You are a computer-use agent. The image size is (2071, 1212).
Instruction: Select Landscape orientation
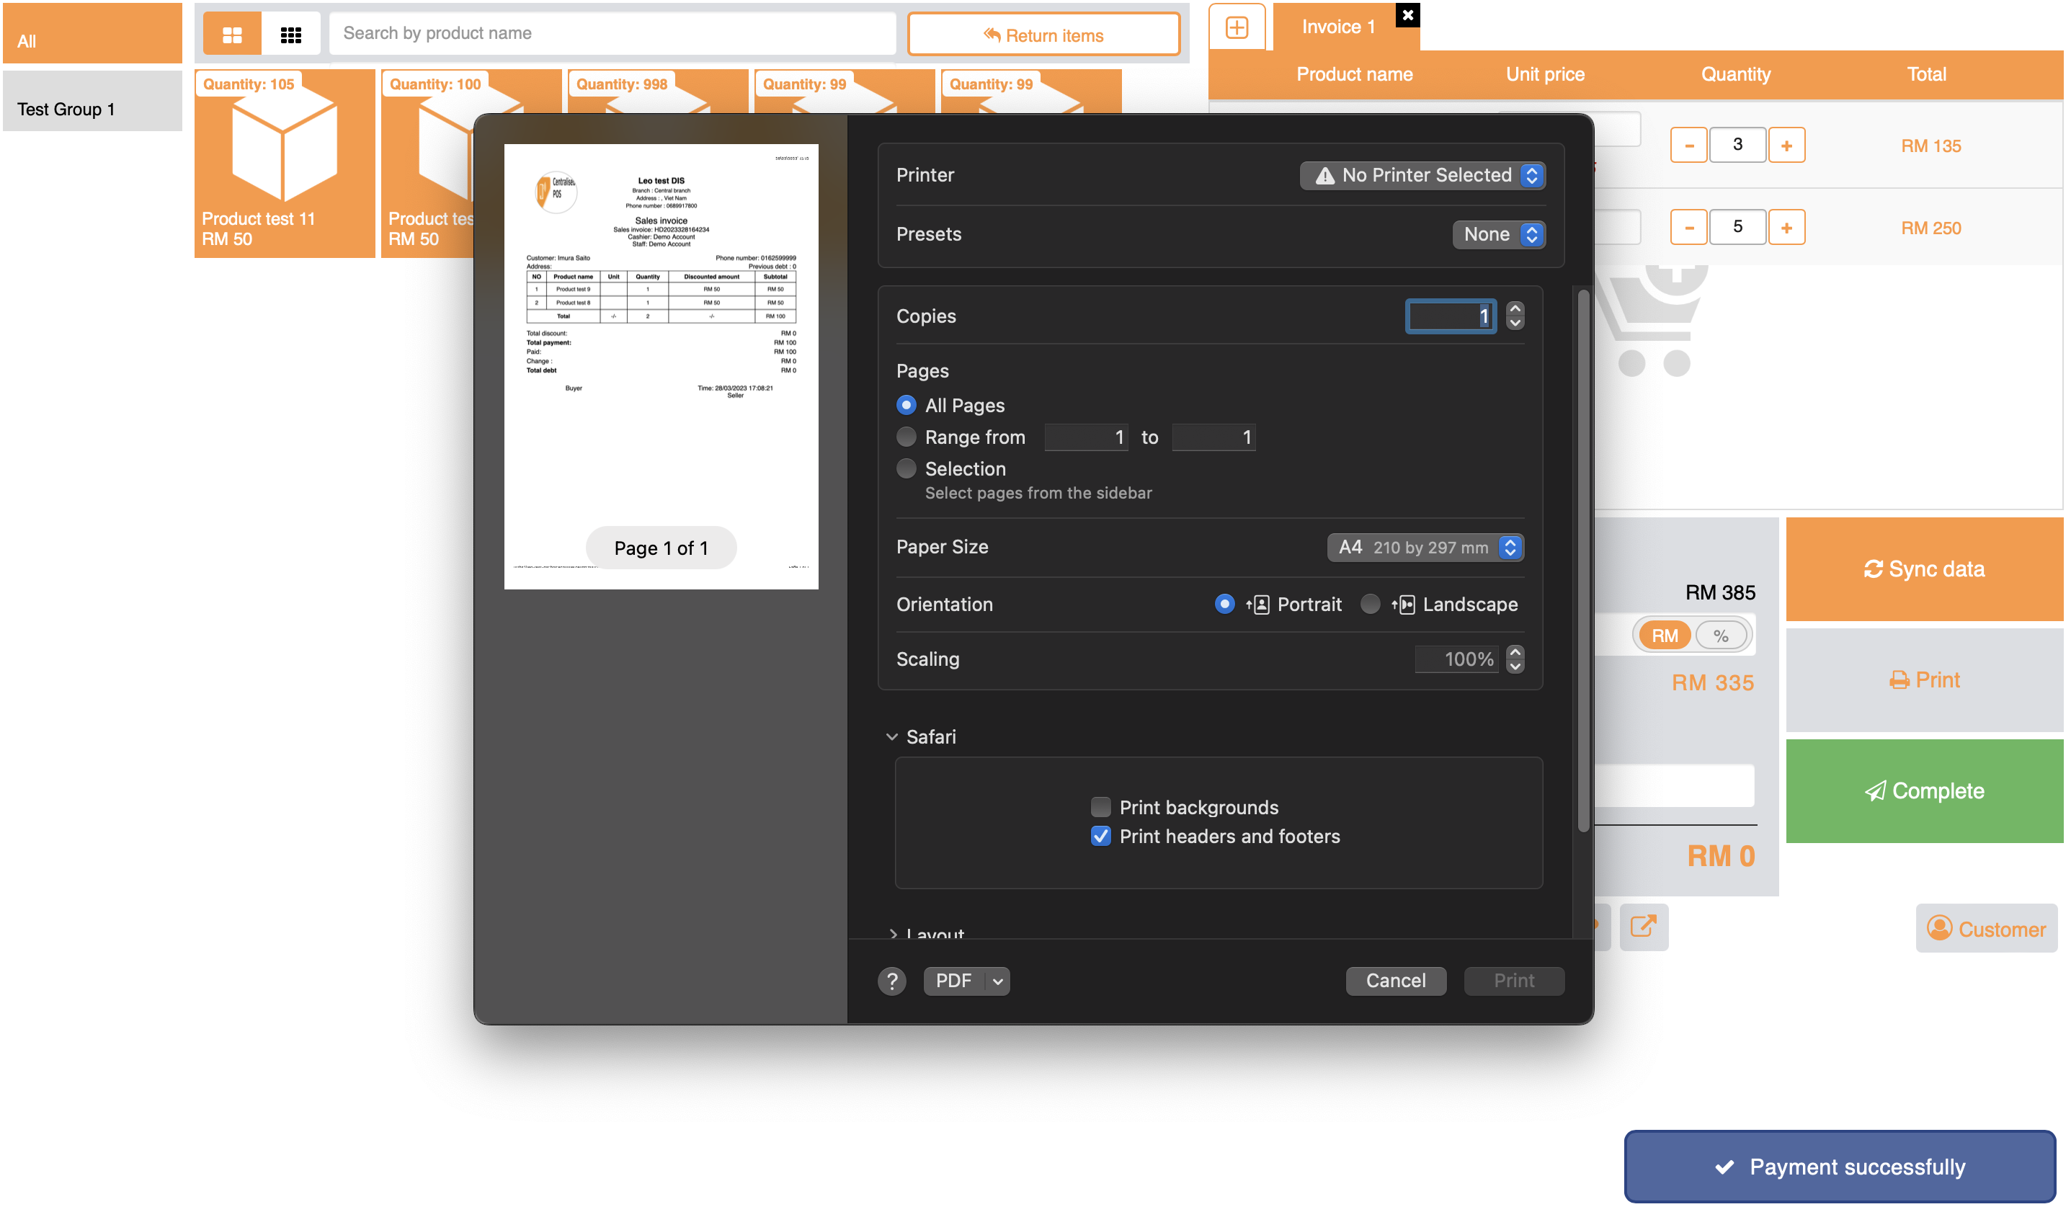1370,605
